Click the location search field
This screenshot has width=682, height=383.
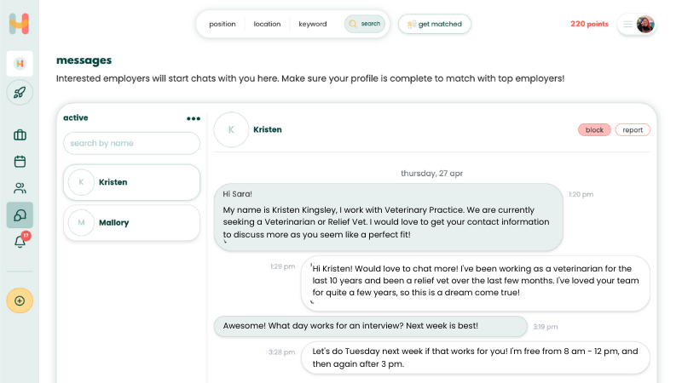(x=267, y=24)
